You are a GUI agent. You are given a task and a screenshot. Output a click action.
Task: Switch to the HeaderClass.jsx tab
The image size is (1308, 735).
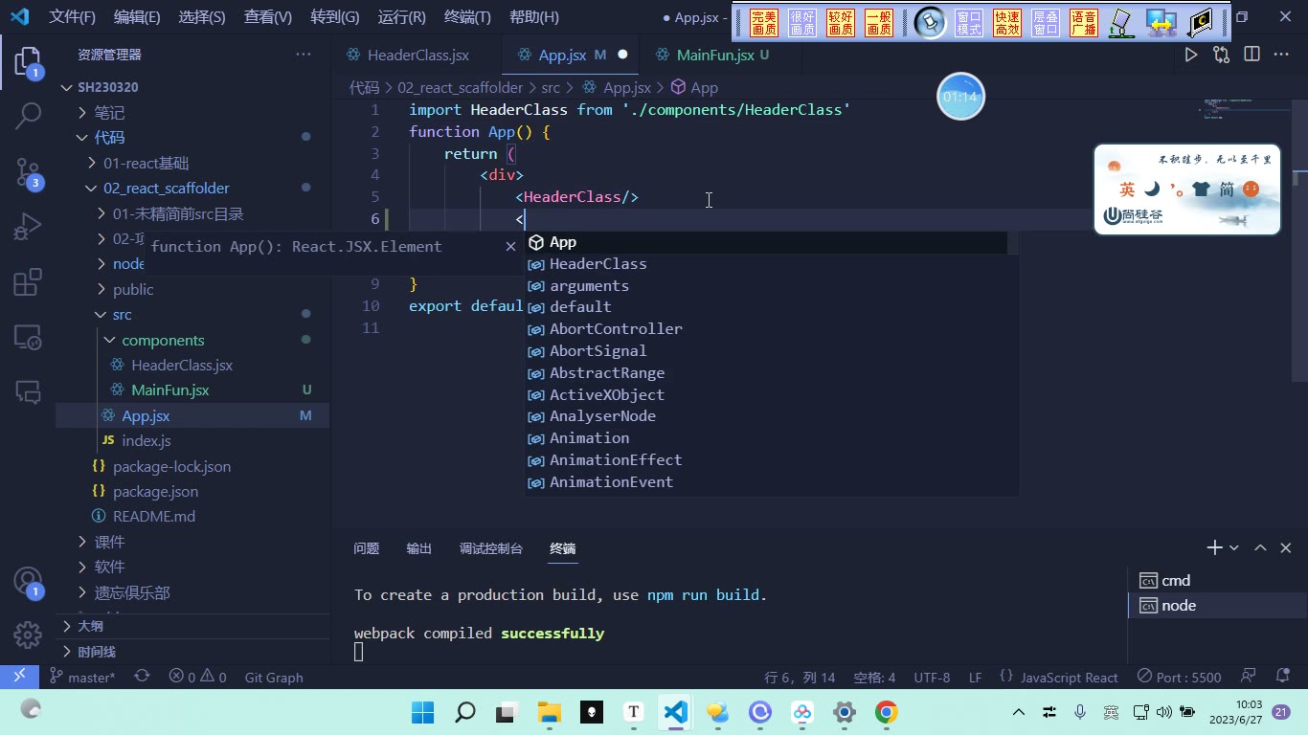tap(417, 55)
